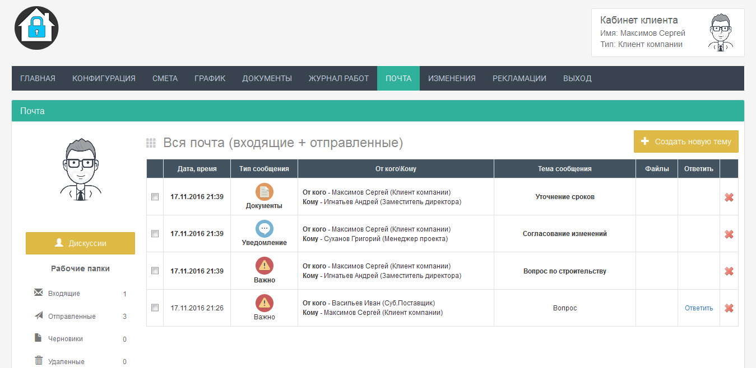The height and width of the screenshot is (368, 756).
Task: Click the blue notification speech bubble icon
Action: (x=264, y=229)
